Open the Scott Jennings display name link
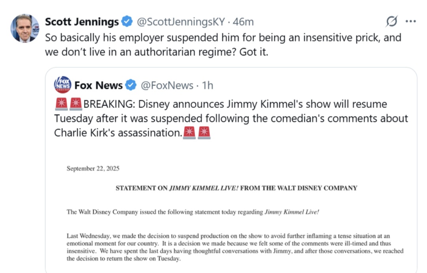Viewport: 427px width, 273px height. tap(82, 22)
